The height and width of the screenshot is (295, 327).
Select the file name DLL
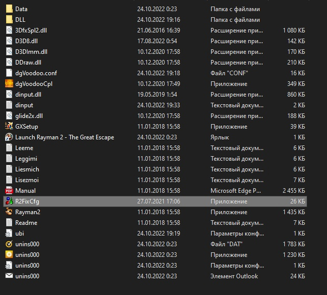pos(20,19)
